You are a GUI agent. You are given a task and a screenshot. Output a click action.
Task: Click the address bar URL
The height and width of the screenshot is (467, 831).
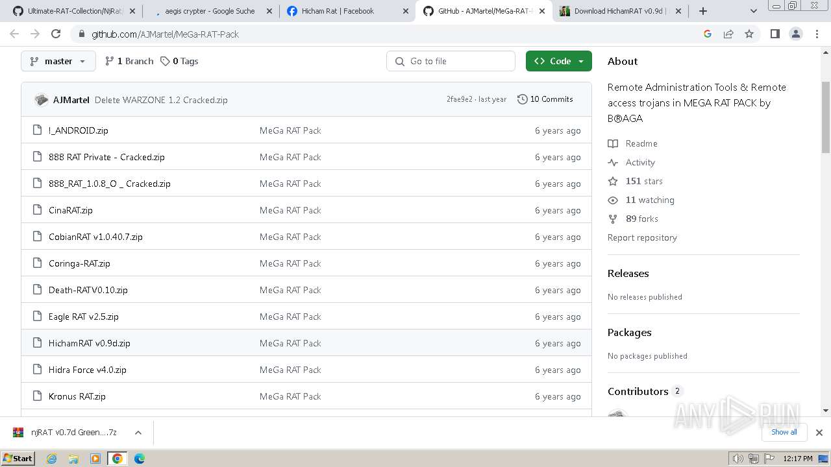[165, 34]
